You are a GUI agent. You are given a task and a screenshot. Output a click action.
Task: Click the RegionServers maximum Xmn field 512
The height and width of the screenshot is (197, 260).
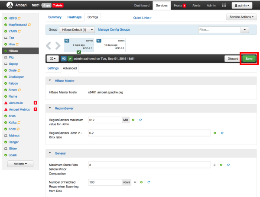105,120
